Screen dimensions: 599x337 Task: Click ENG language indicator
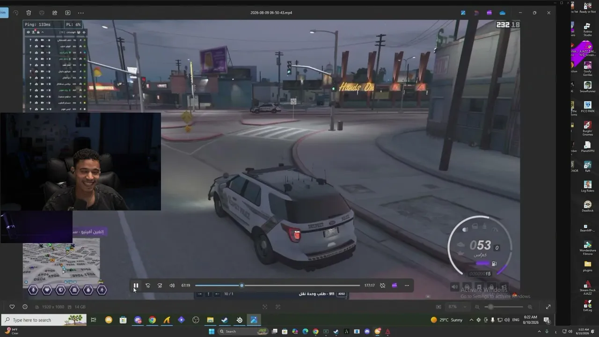[516, 320]
